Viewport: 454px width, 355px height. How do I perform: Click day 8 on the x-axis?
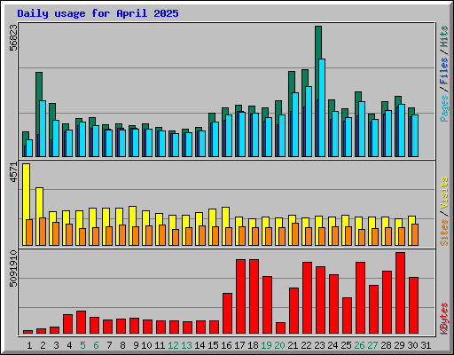point(122,345)
